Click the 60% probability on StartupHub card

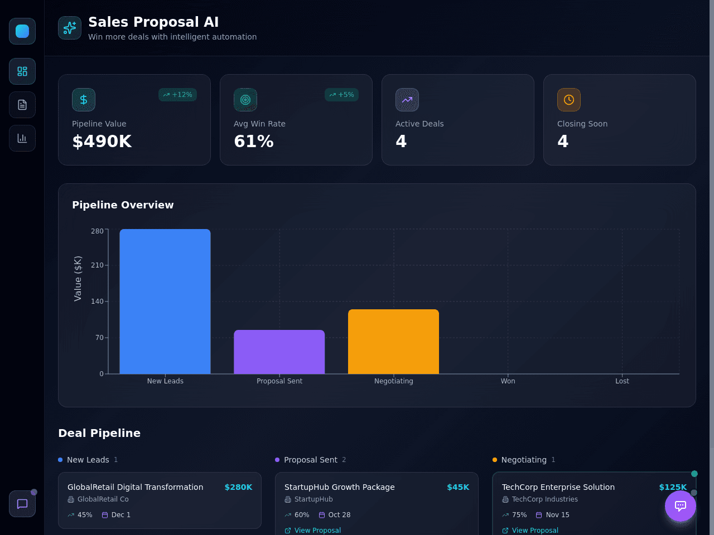coord(297,515)
